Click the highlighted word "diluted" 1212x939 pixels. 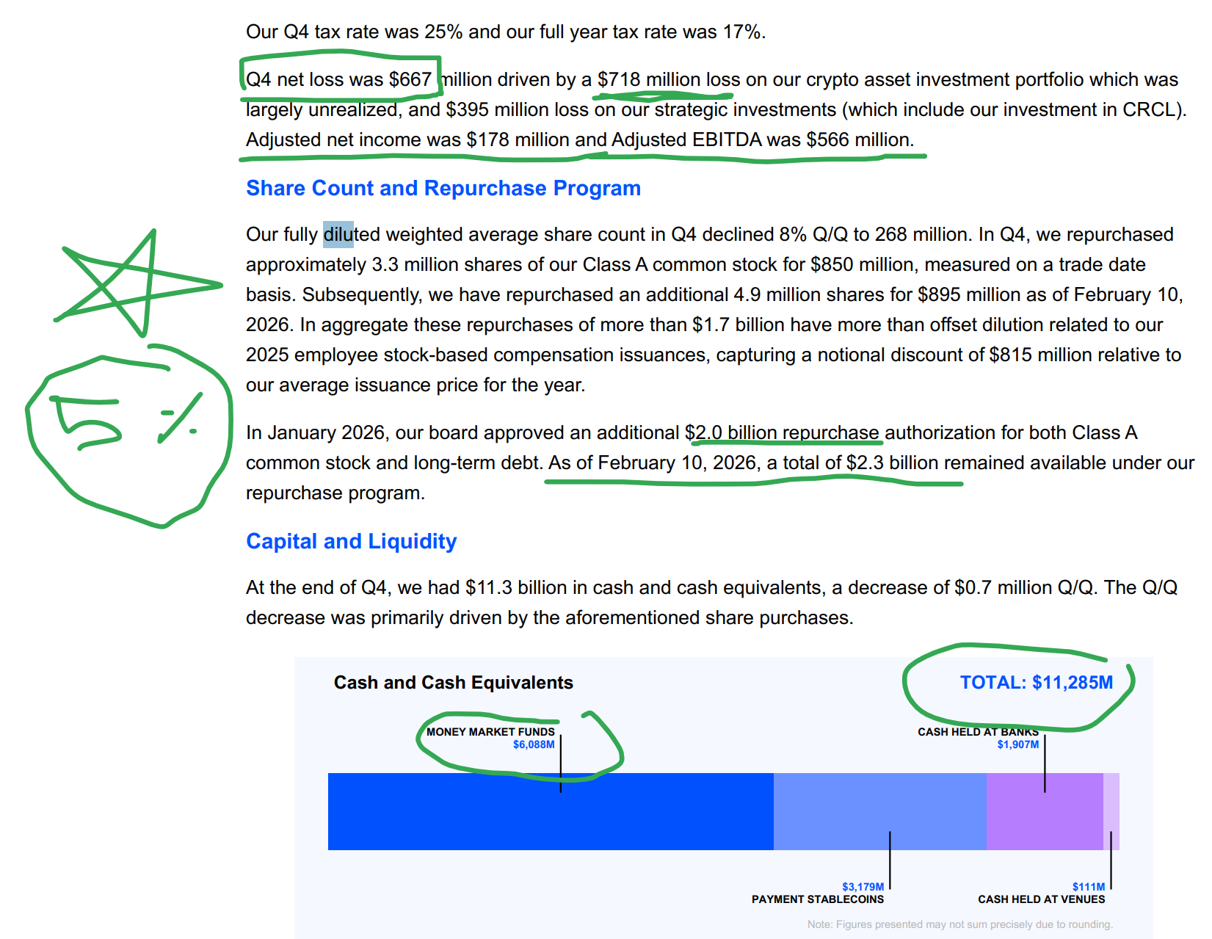coord(352,234)
